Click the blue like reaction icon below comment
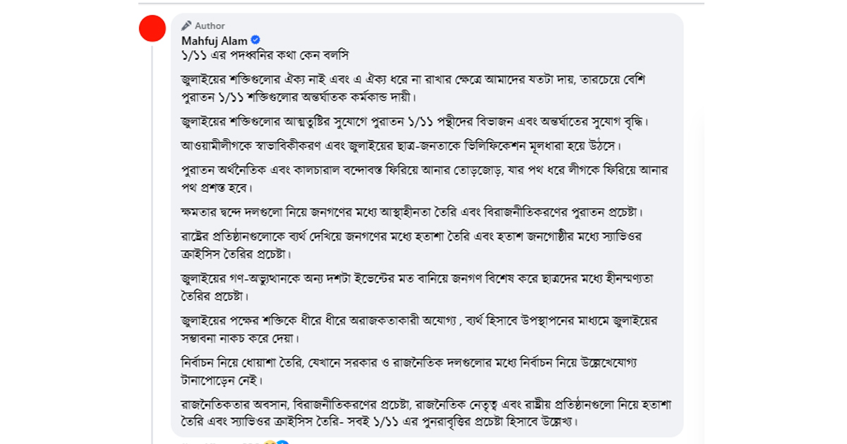The image size is (847, 444). click(282, 443)
